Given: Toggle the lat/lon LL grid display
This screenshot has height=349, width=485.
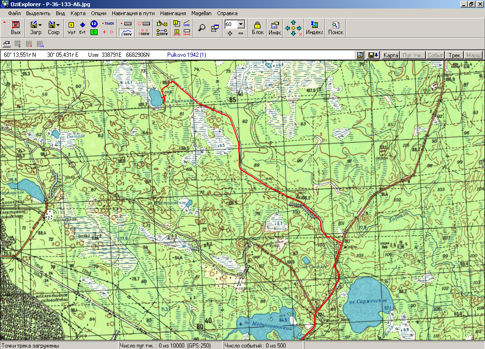Looking at the screenshot, I should pyautogui.click(x=40, y=45).
